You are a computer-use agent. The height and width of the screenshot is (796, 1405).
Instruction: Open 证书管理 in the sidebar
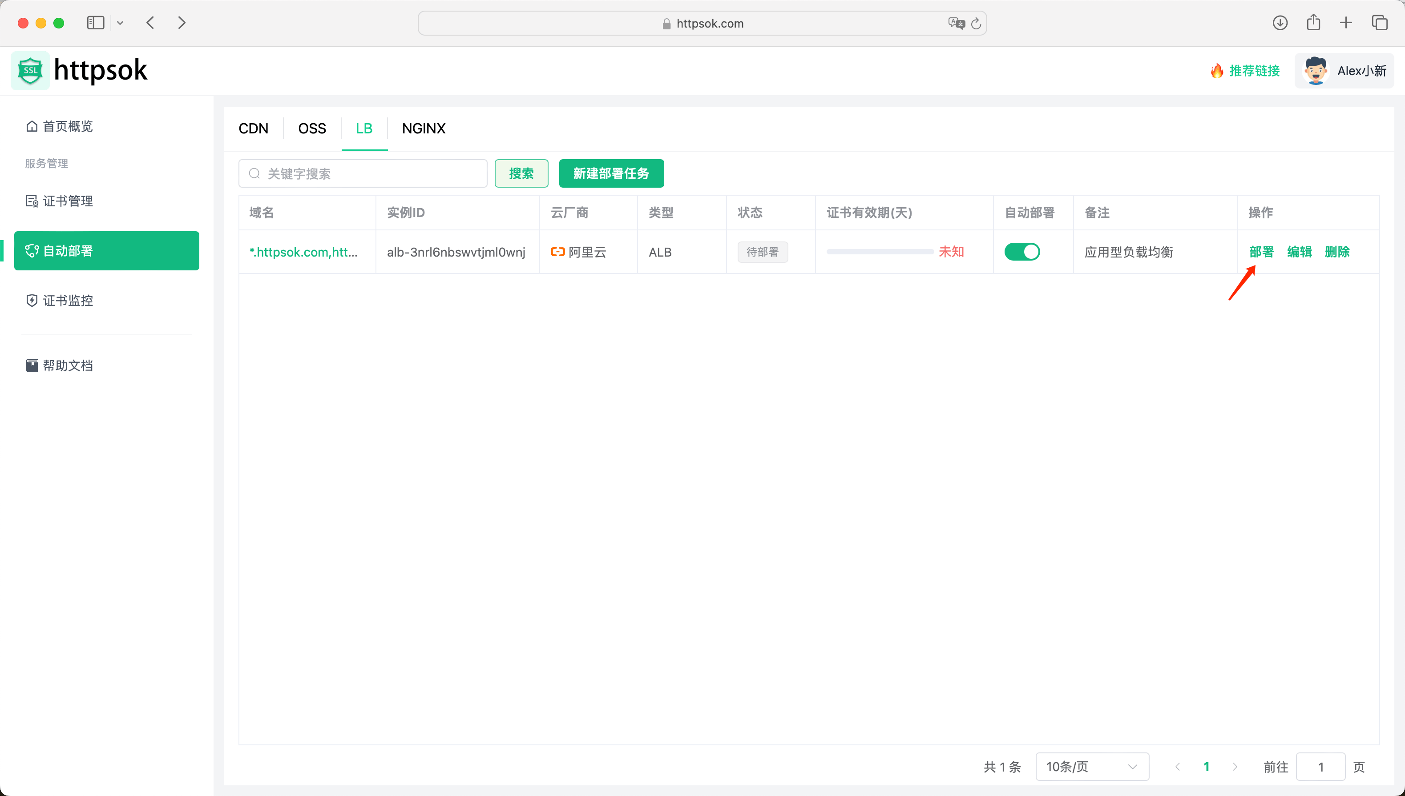(68, 201)
